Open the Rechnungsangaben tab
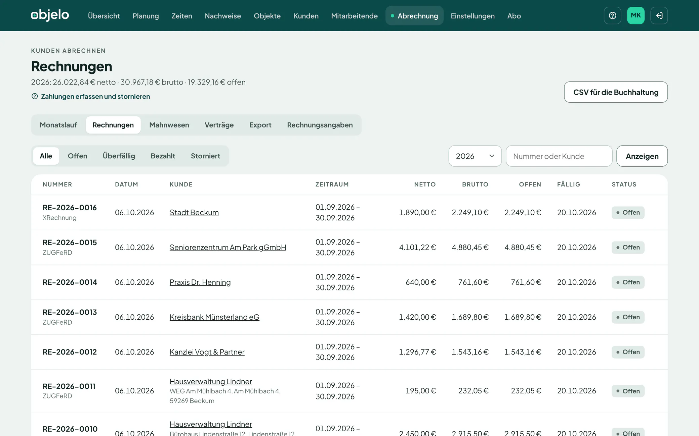This screenshot has width=699, height=436. coord(320,125)
